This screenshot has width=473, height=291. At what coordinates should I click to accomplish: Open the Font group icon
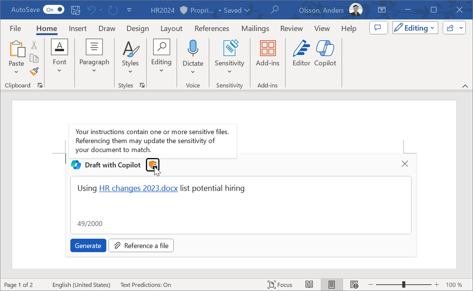pyautogui.click(x=60, y=47)
